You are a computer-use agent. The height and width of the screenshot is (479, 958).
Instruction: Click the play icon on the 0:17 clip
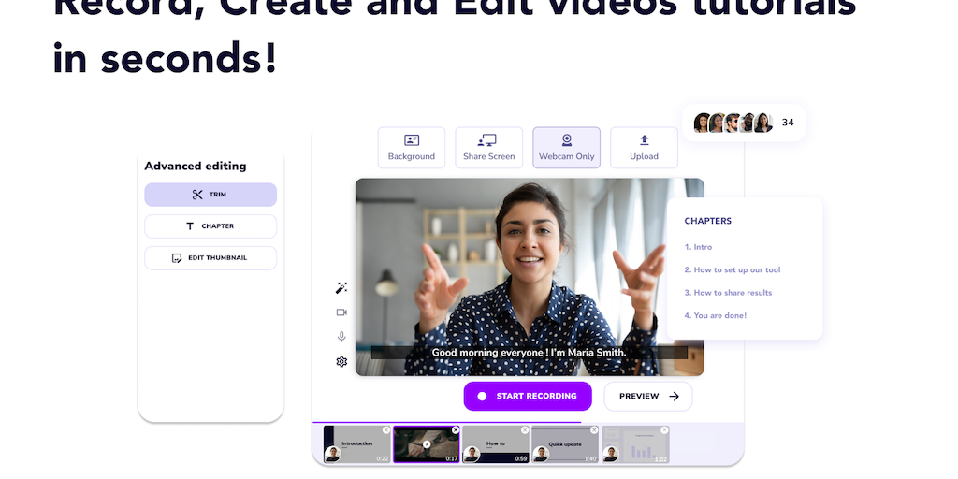pos(427,444)
